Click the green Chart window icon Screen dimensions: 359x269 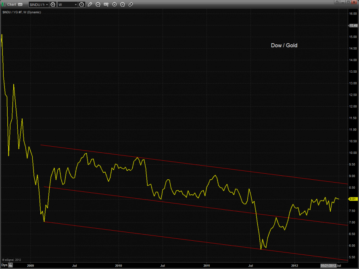coord(4,4)
